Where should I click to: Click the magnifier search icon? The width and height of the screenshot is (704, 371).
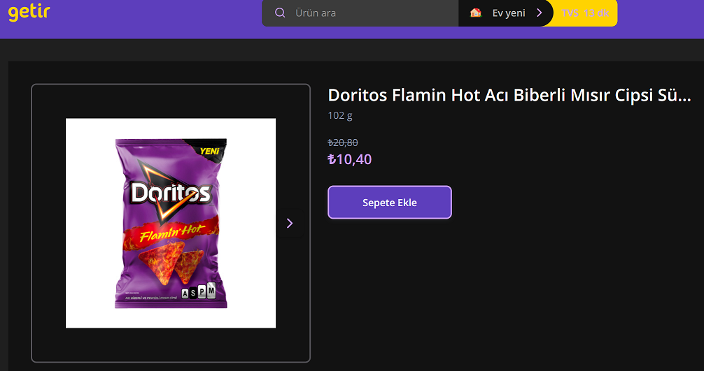tap(280, 13)
